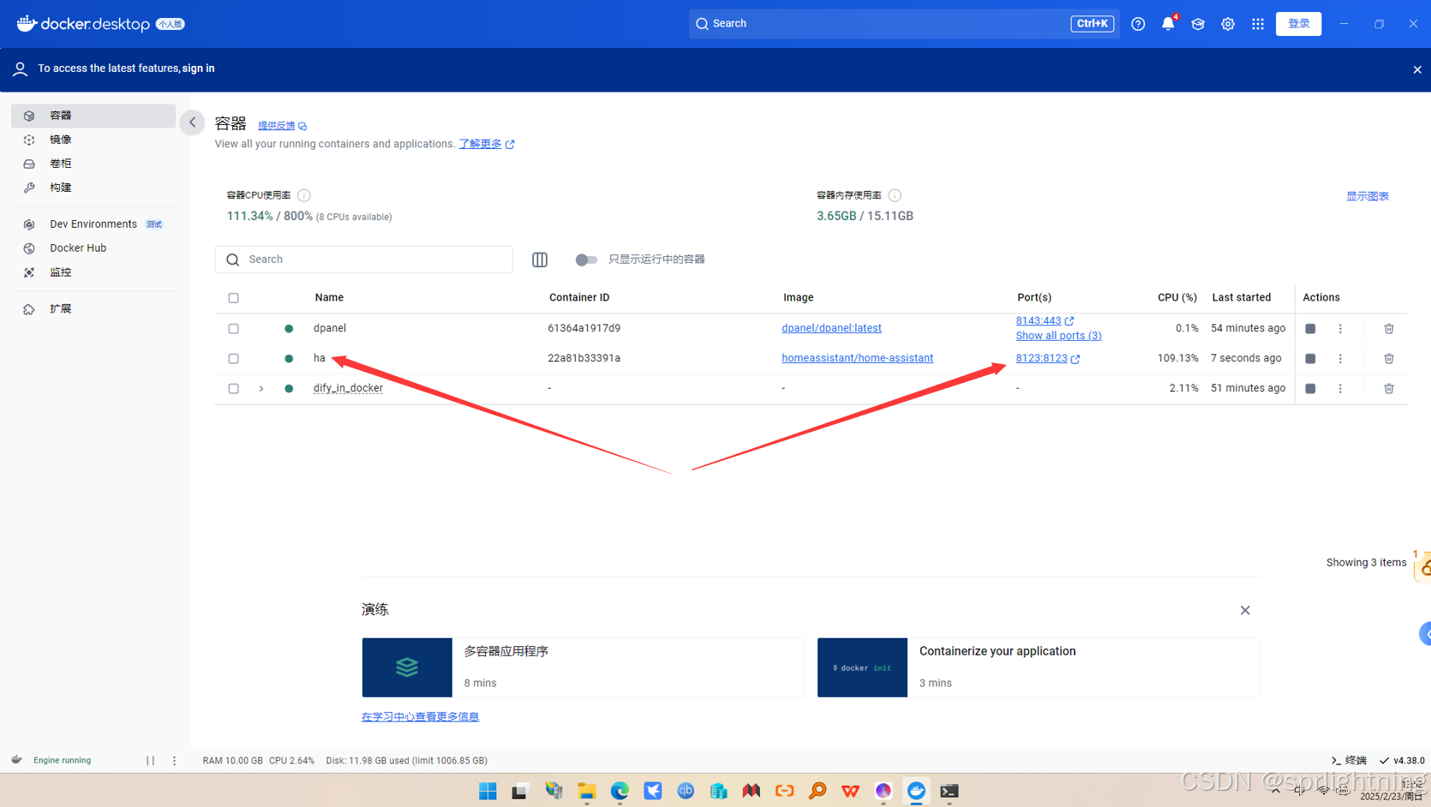Screen dimensions: 1431x807
Task: Check the ha container checkbox
Action: tap(233, 359)
